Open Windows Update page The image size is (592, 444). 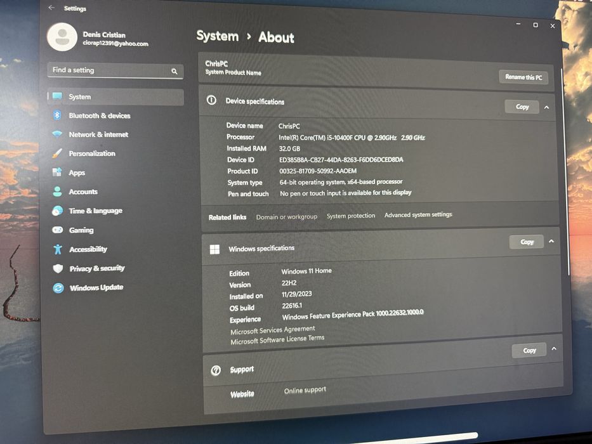point(96,288)
